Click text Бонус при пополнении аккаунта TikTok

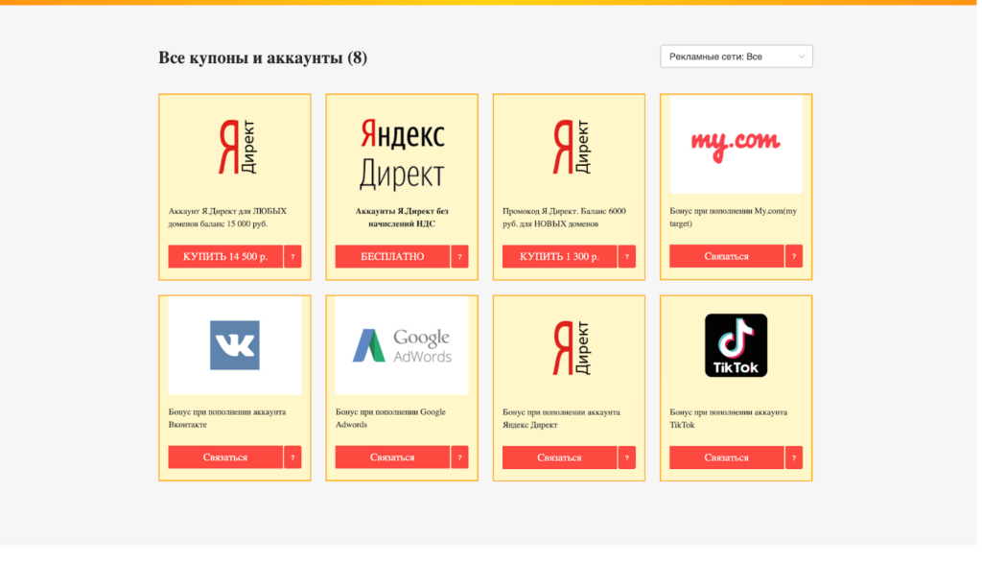729,418
